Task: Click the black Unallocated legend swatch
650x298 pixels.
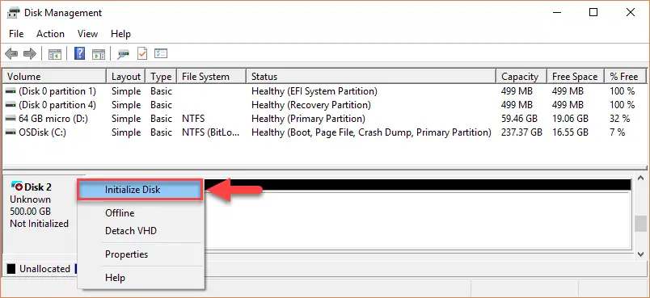Action: coord(11,269)
